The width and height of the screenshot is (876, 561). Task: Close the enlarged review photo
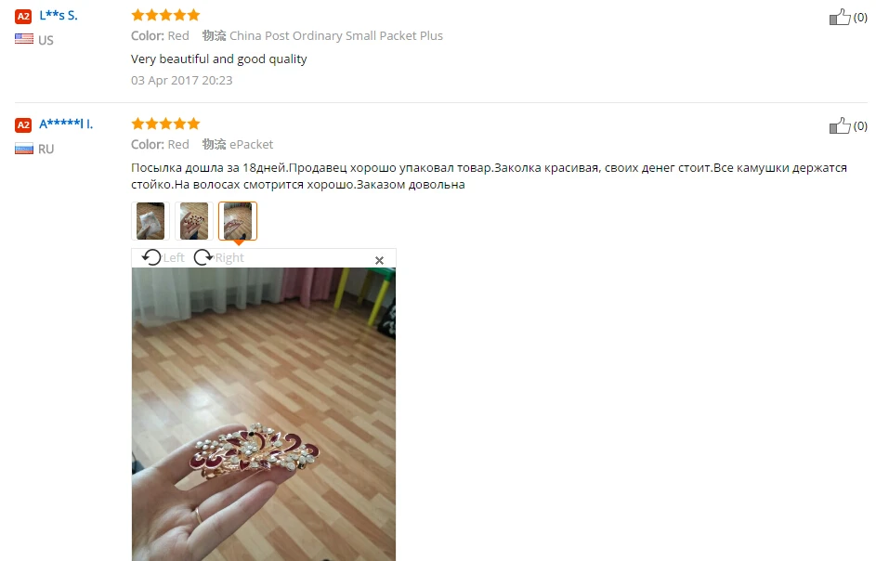379,260
